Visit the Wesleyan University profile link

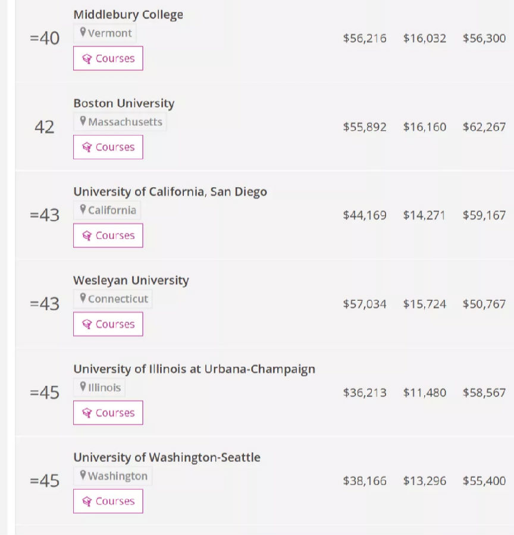pos(131,281)
